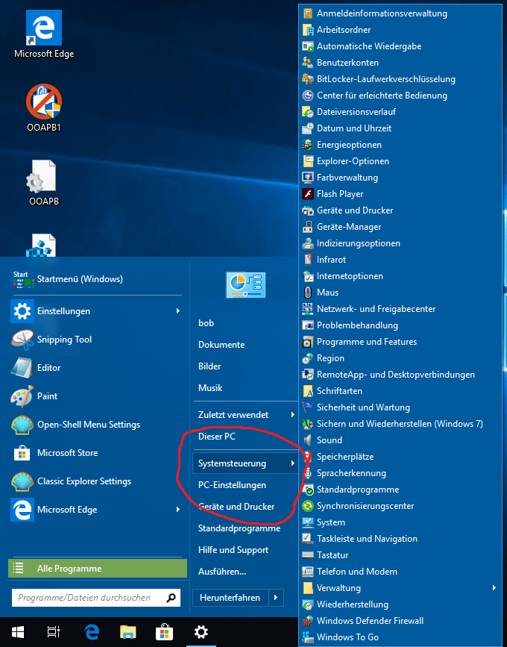Select Geräte-Manager from control panel list
The height and width of the screenshot is (647, 507).
click(348, 227)
